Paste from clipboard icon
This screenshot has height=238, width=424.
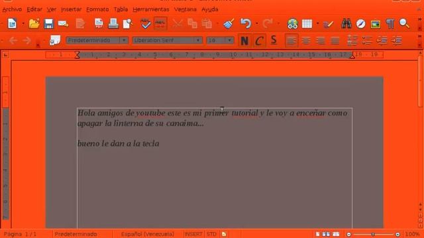coord(207,24)
